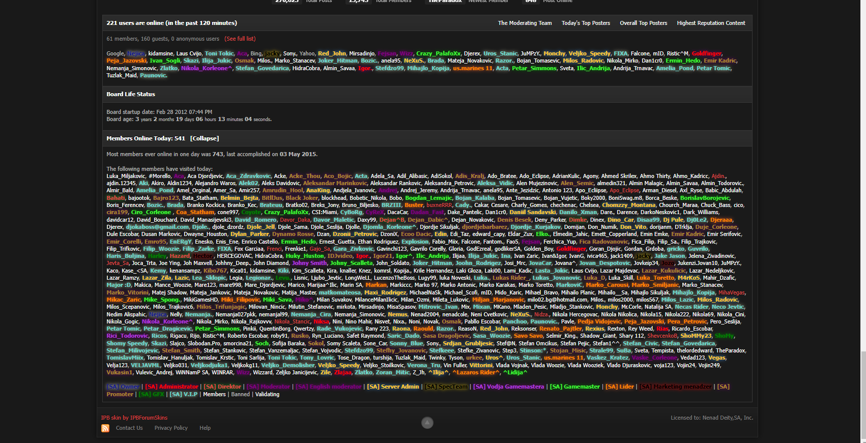Open Bogdan_Lemajic's profile
This screenshot has height=443, width=866.
coord(428,198)
